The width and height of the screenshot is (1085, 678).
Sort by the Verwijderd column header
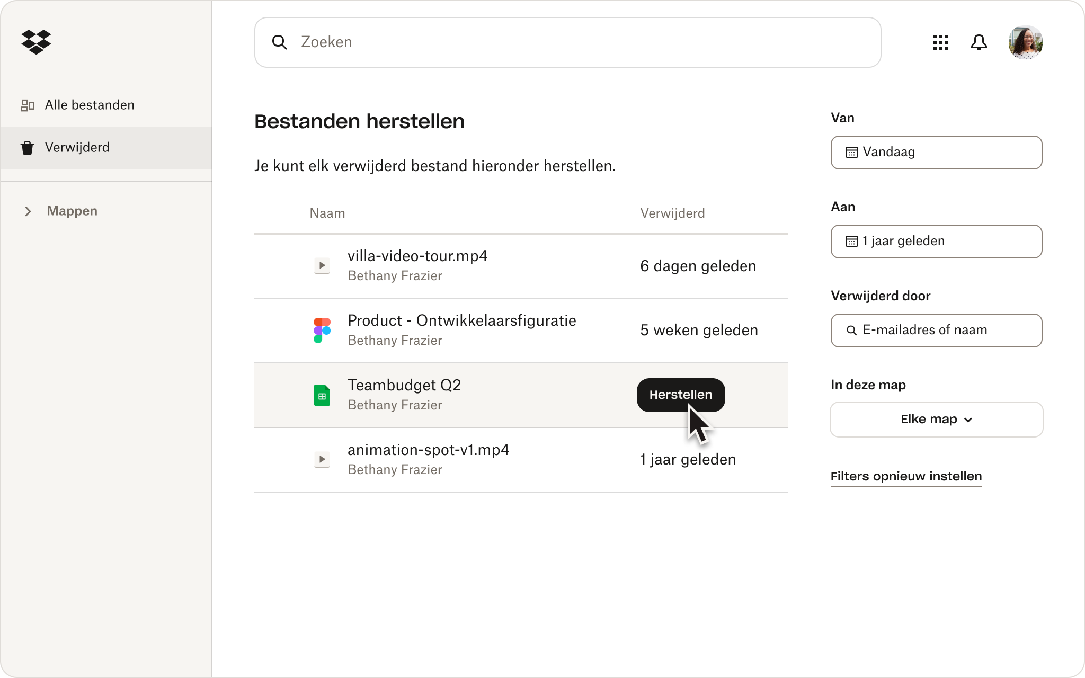pyautogui.click(x=672, y=213)
